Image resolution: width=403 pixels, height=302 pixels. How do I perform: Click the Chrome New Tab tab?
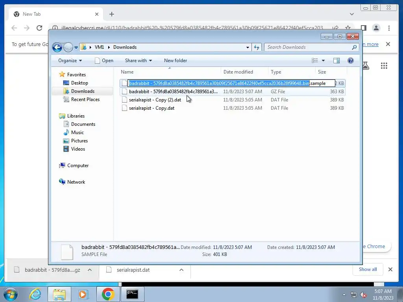[55, 14]
